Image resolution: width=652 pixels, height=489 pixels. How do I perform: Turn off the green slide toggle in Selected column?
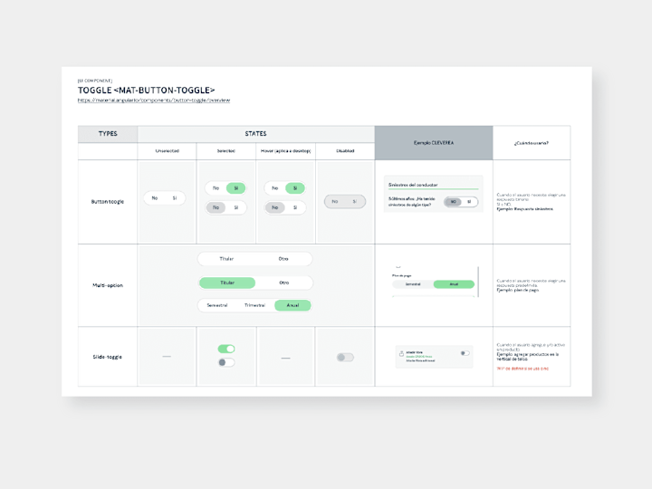(x=226, y=349)
